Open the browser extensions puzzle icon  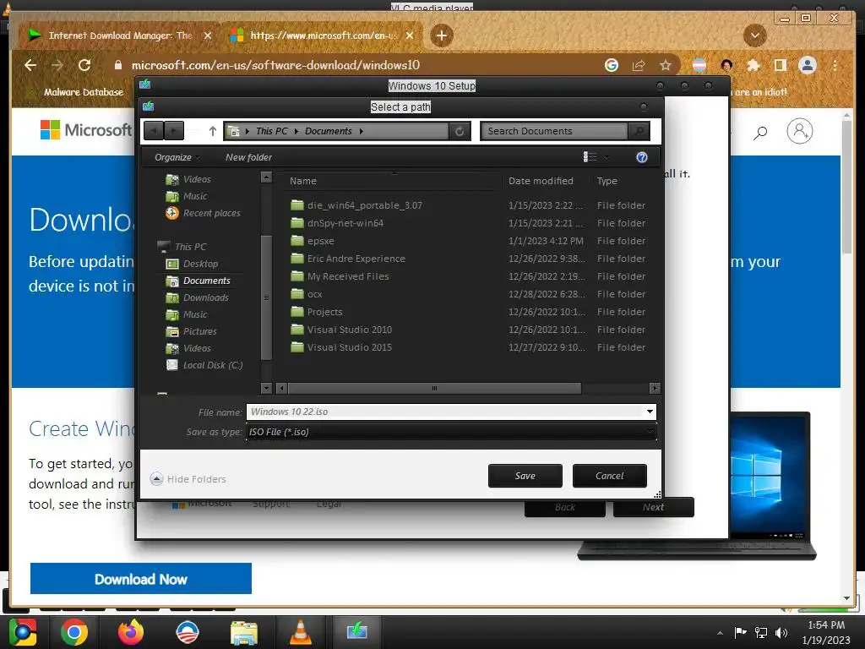pyautogui.click(x=753, y=66)
